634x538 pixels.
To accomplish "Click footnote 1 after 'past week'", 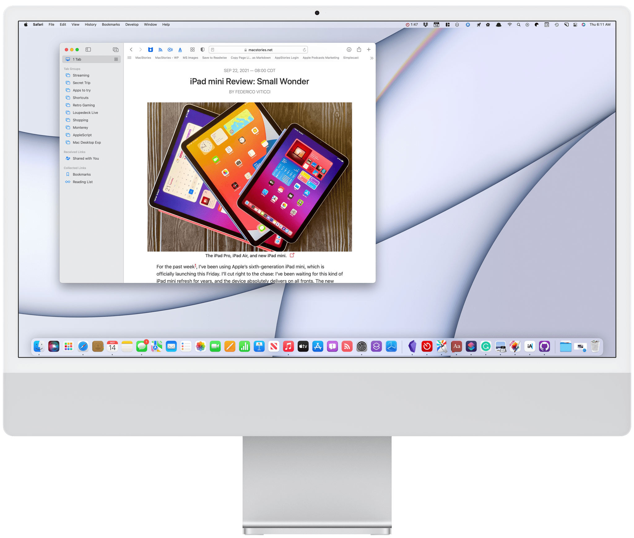I will pyautogui.click(x=195, y=265).
